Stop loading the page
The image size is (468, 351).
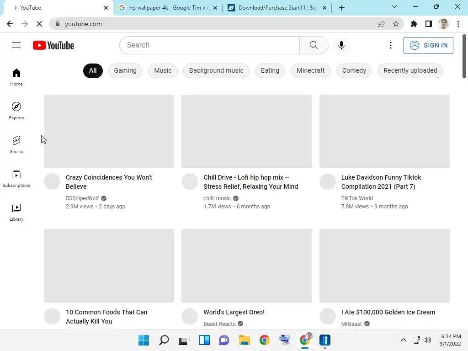coord(39,24)
